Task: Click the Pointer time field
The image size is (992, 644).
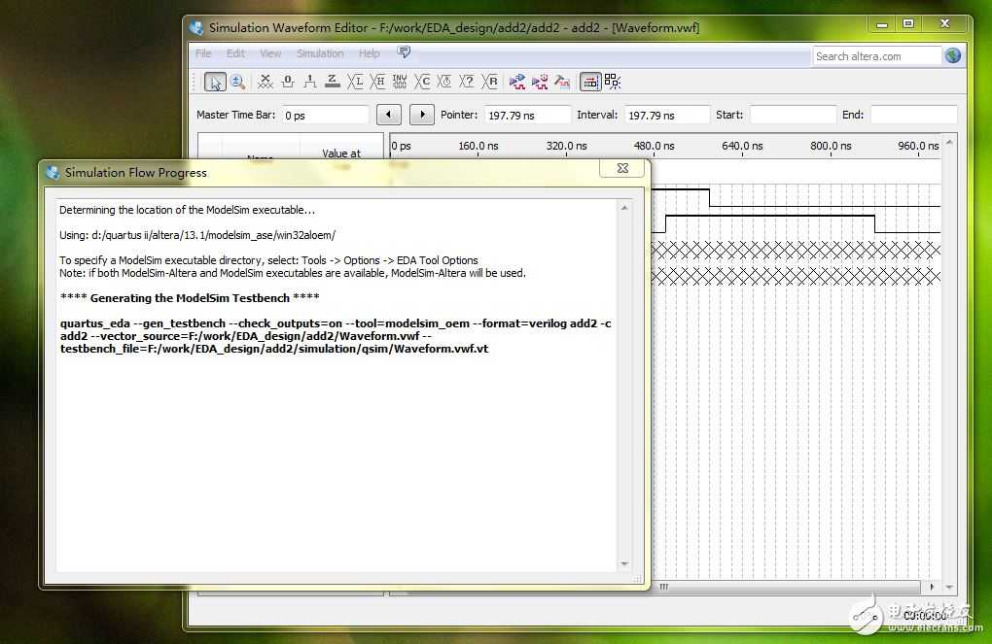Action: click(528, 115)
